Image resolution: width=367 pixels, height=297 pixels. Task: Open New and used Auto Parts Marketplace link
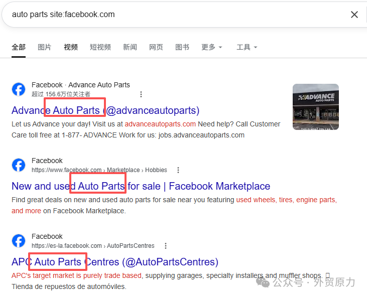click(141, 186)
